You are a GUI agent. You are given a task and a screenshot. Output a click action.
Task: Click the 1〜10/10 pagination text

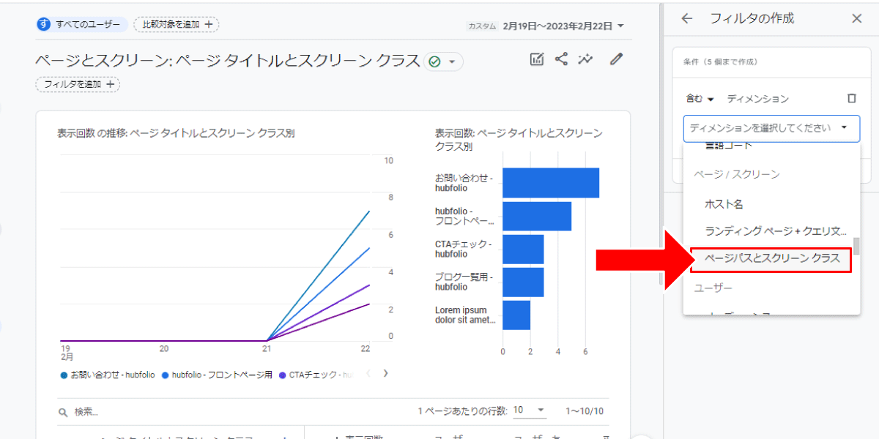click(585, 411)
